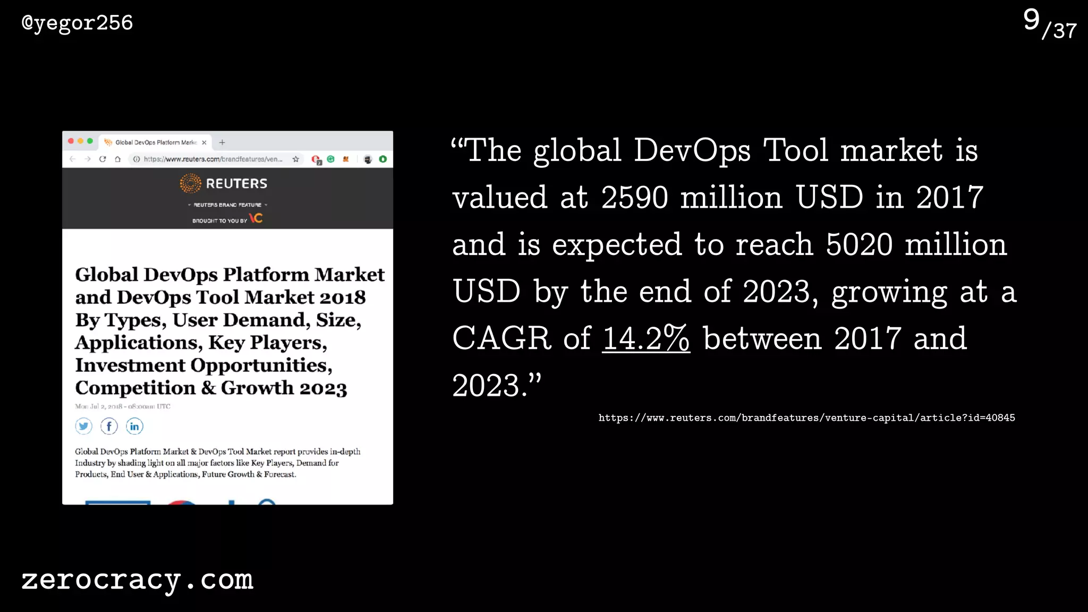View site information icon in address bar
The width and height of the screenshot is (1088, 612).
coord(137,159)
